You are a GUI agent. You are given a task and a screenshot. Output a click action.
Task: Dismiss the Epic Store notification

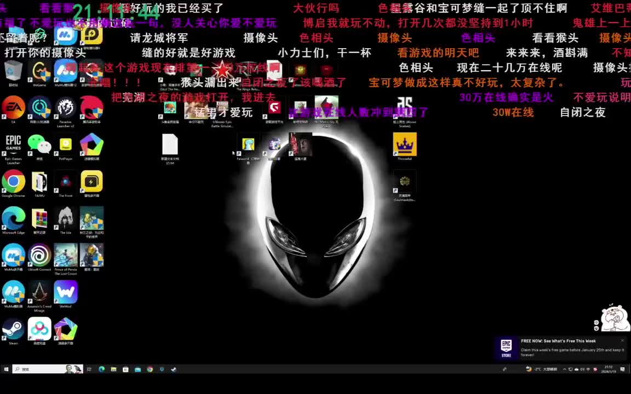(x=622, y=340)
